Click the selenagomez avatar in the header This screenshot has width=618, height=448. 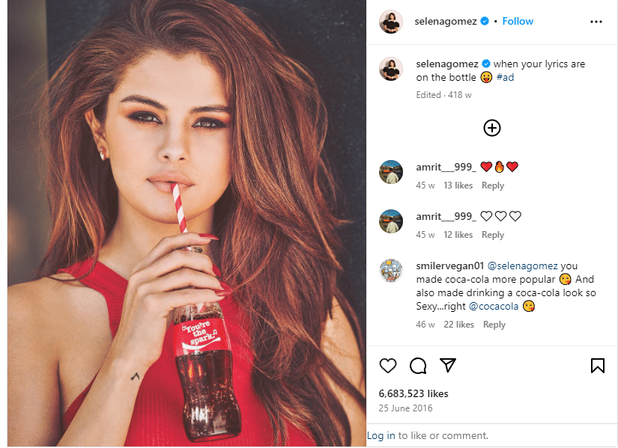coord(391,22)
